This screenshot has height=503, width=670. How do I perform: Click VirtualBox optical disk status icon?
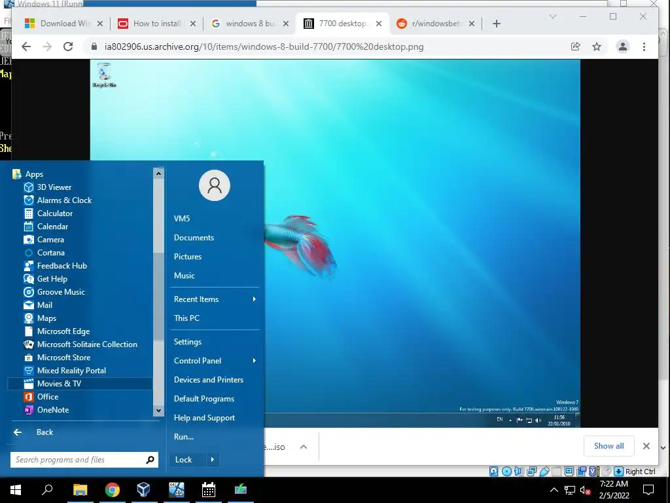[506, 472]
